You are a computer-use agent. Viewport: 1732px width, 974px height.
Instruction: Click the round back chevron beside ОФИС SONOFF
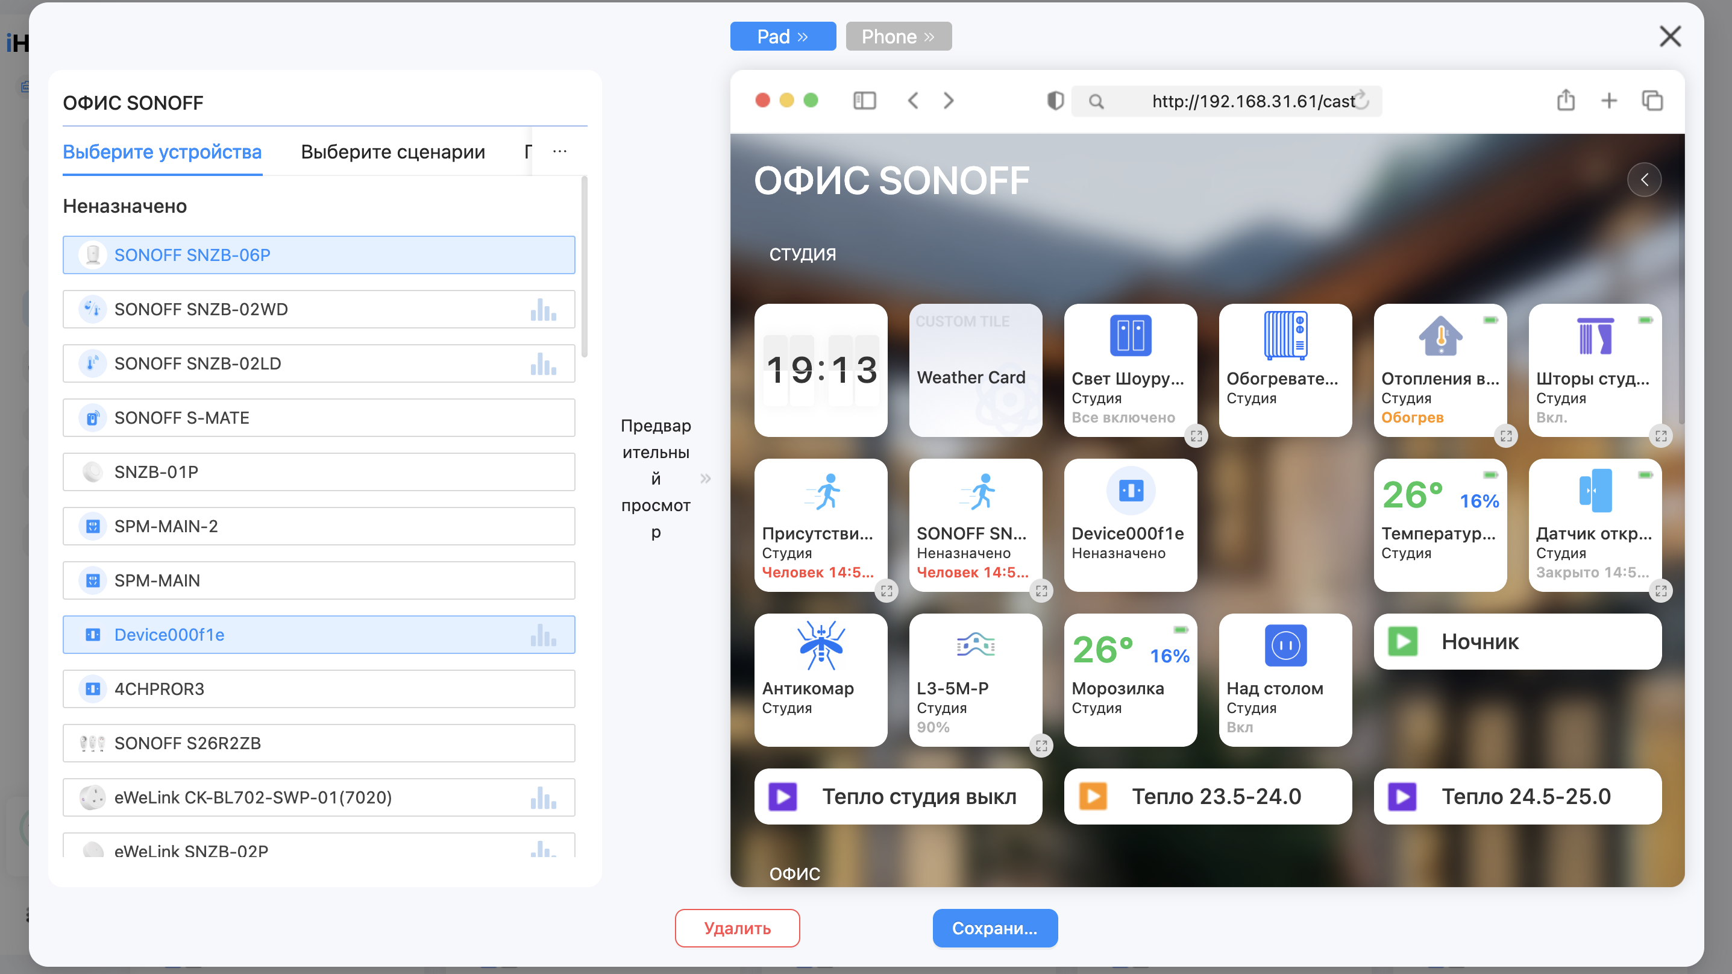[x=1644, y=180]
